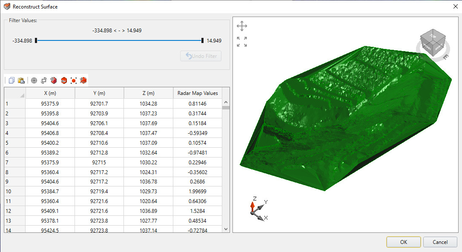
Task: Click cell value -0.59349
Action: [198, 133]
